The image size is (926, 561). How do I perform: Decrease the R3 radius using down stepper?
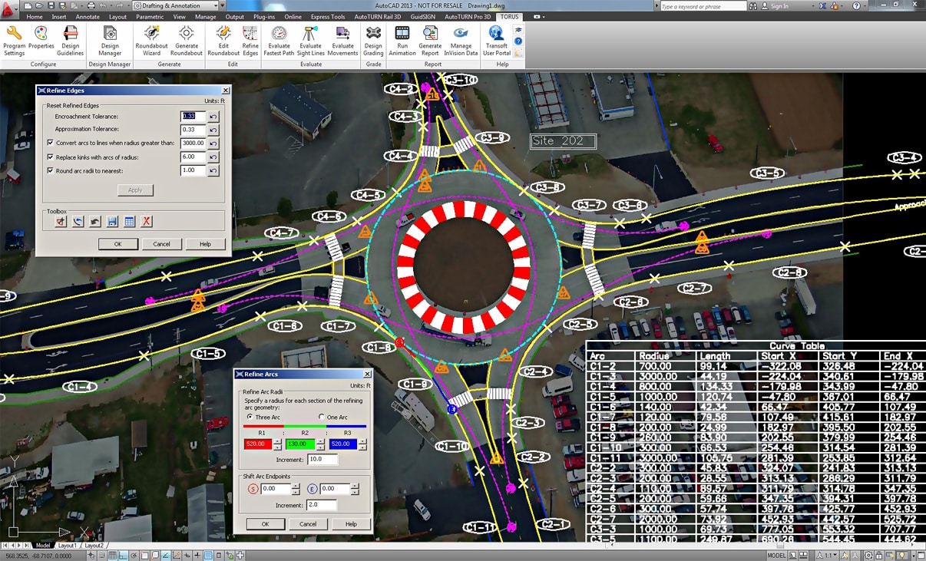click(362, 447)
